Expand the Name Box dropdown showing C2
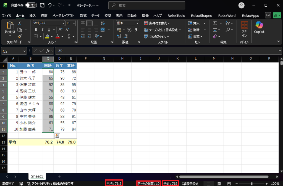 pos(24,51)
